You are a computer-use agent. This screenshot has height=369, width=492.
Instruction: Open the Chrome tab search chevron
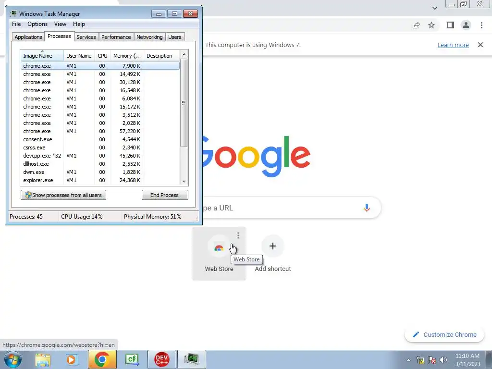[x=434, y=8]
